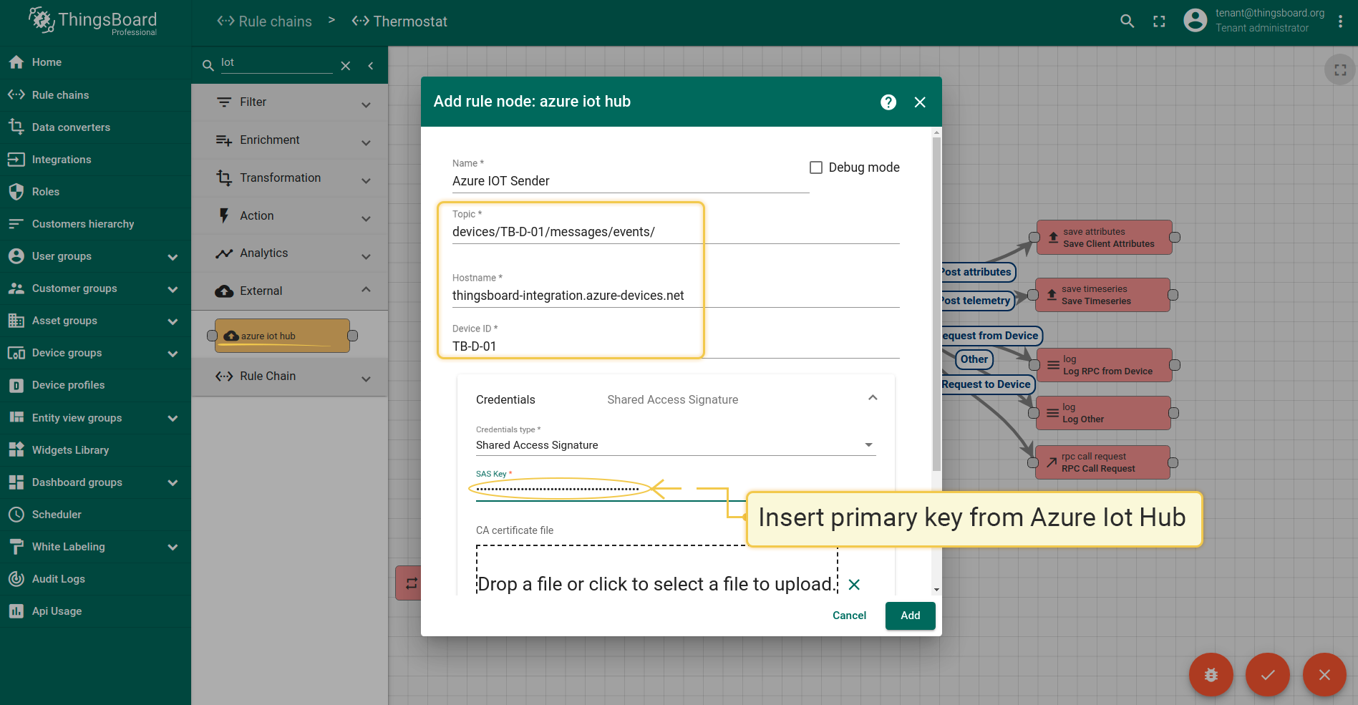This screenshot has width=1358, height=705.
Task: Click the Thermostat breadcrumb
Action: pos(399,21)
